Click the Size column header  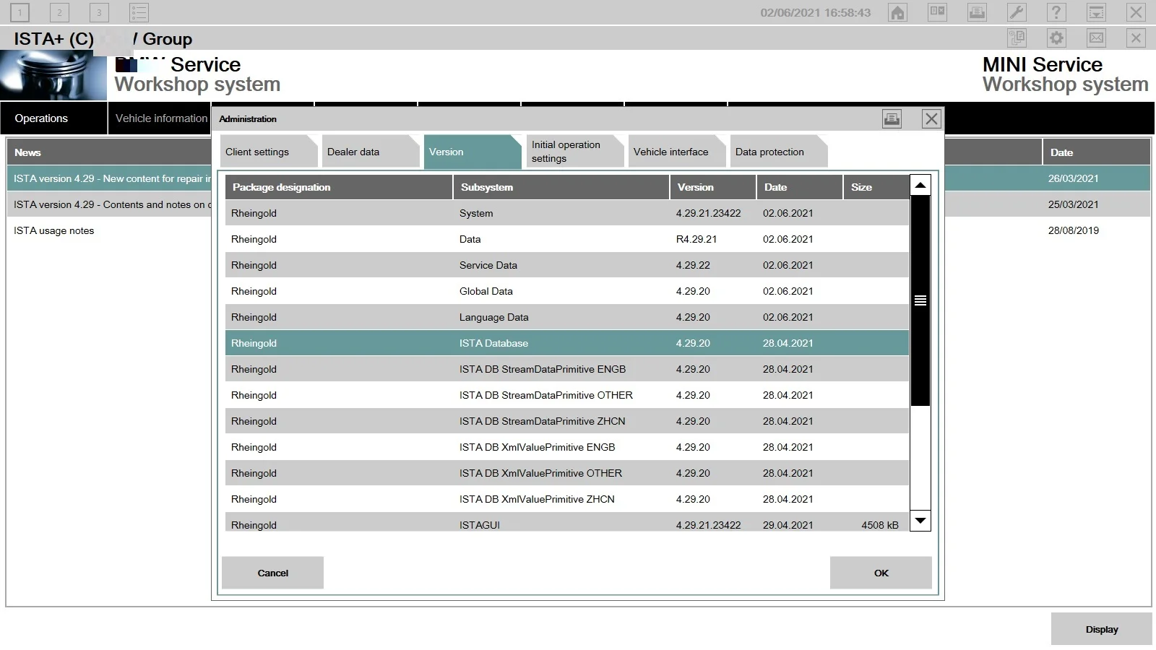click(876, 187)
